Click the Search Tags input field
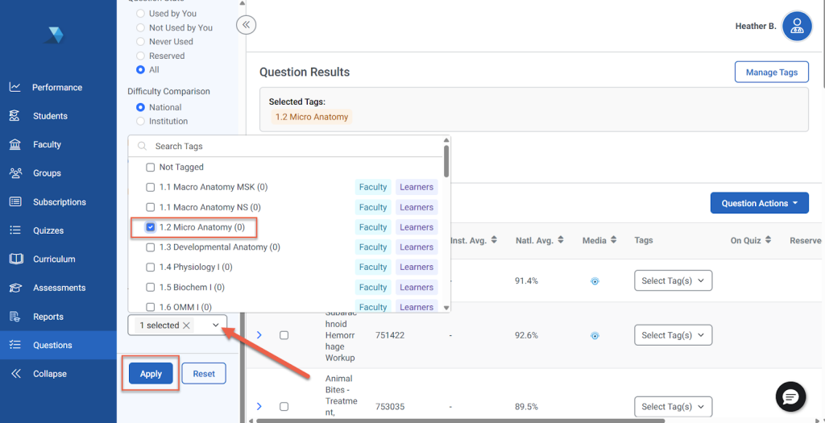 pos(290,147)
